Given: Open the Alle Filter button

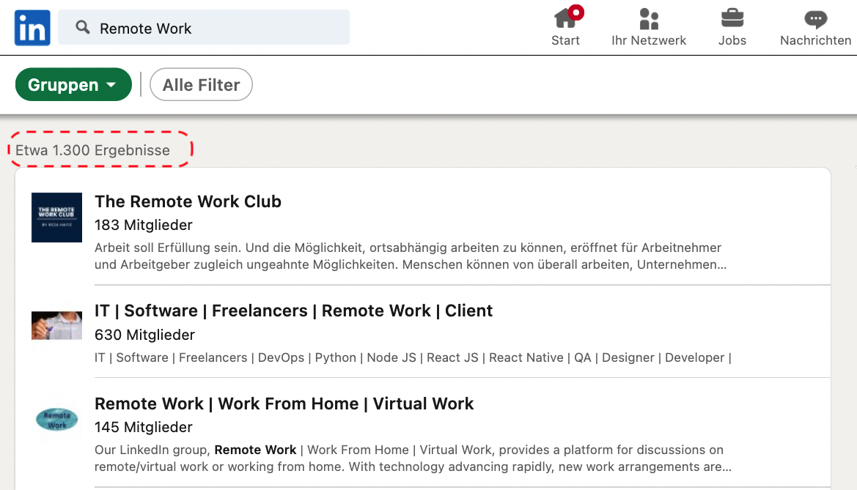Looking at the screenshot, I should pyautogui.click(x=201, y=85).
